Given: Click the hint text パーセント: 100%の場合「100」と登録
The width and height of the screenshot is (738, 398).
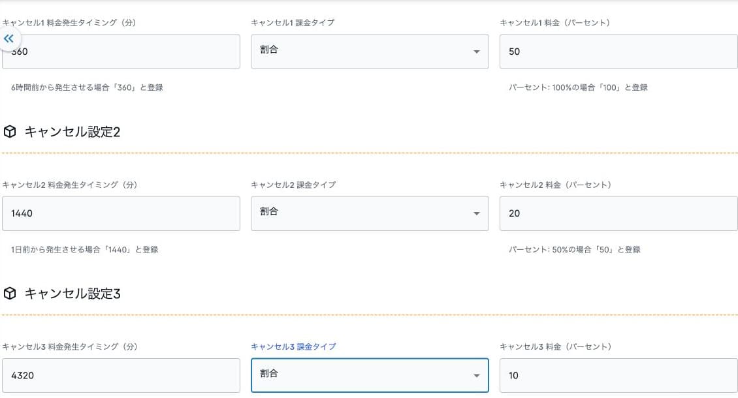Looking at the screenshot, I should click(x=578, y=87).
